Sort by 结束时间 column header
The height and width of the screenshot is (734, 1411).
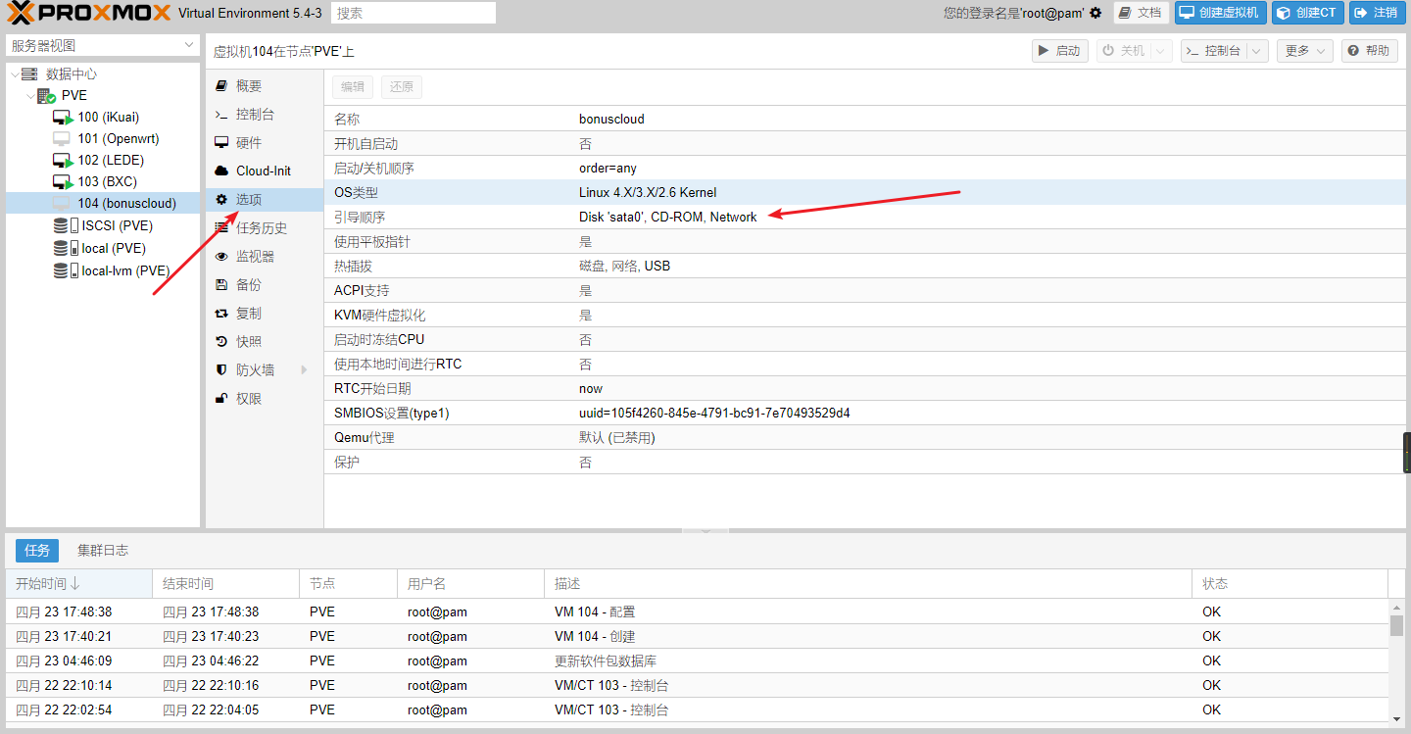[x=225, y=584]
